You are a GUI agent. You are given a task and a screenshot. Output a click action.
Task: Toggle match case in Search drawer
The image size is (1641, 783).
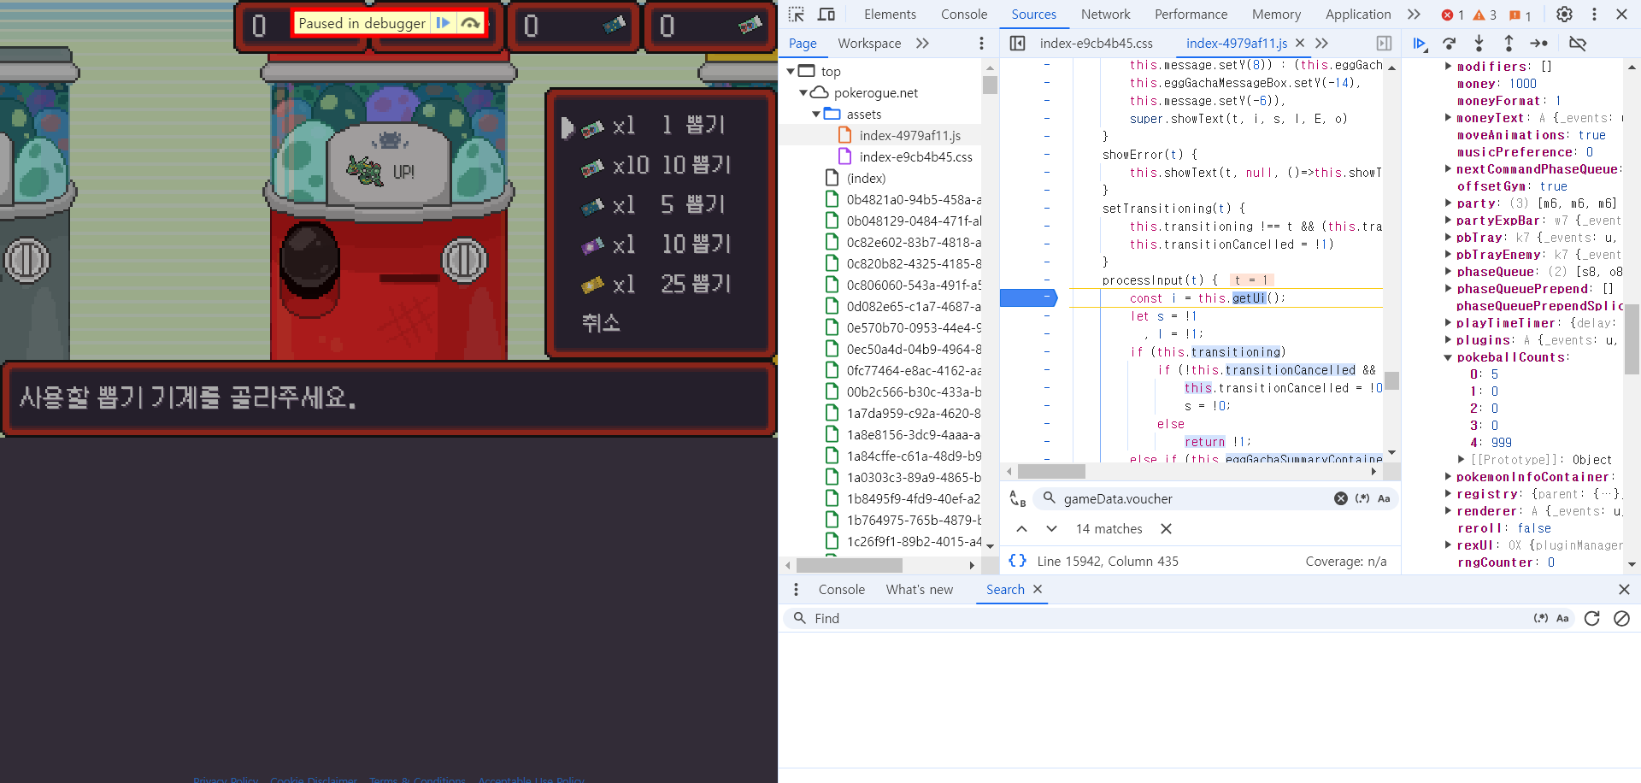(x=1562, y=619)
